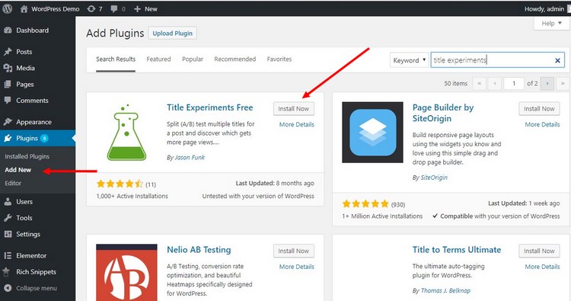The height and width of the screenshot is (301, 571).
Task: Click '1,000+ Active Installations' text
Action: tap(132, 196)
